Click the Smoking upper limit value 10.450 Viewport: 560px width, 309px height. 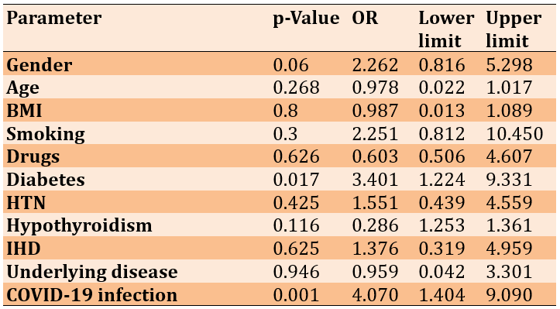click(514, 134)
